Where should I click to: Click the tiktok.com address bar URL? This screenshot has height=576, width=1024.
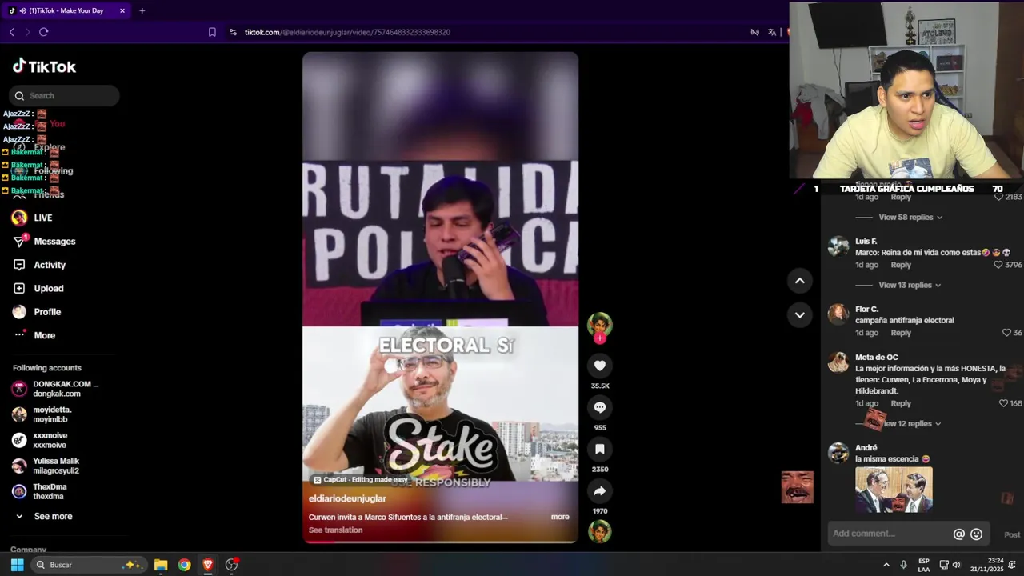point(347,32)
